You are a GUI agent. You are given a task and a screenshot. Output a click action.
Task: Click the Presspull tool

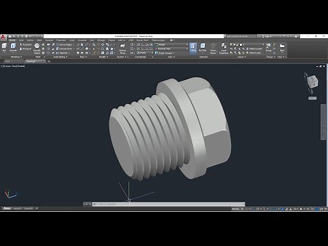pos(25,49)
